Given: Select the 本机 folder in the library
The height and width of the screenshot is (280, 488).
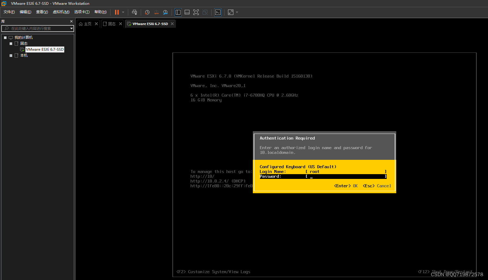Looking at the screenshot, I should click(x=24, y=55).
